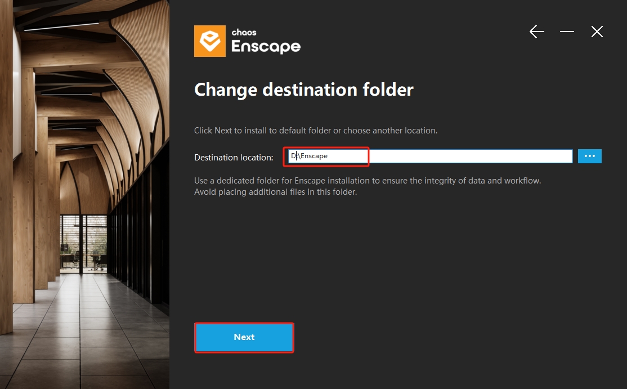Click the D:\Enscape path text
The image size is (627, 389).
pyautogui.click(x=310, y=156)
